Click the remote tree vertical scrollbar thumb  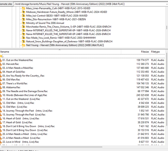167,27
